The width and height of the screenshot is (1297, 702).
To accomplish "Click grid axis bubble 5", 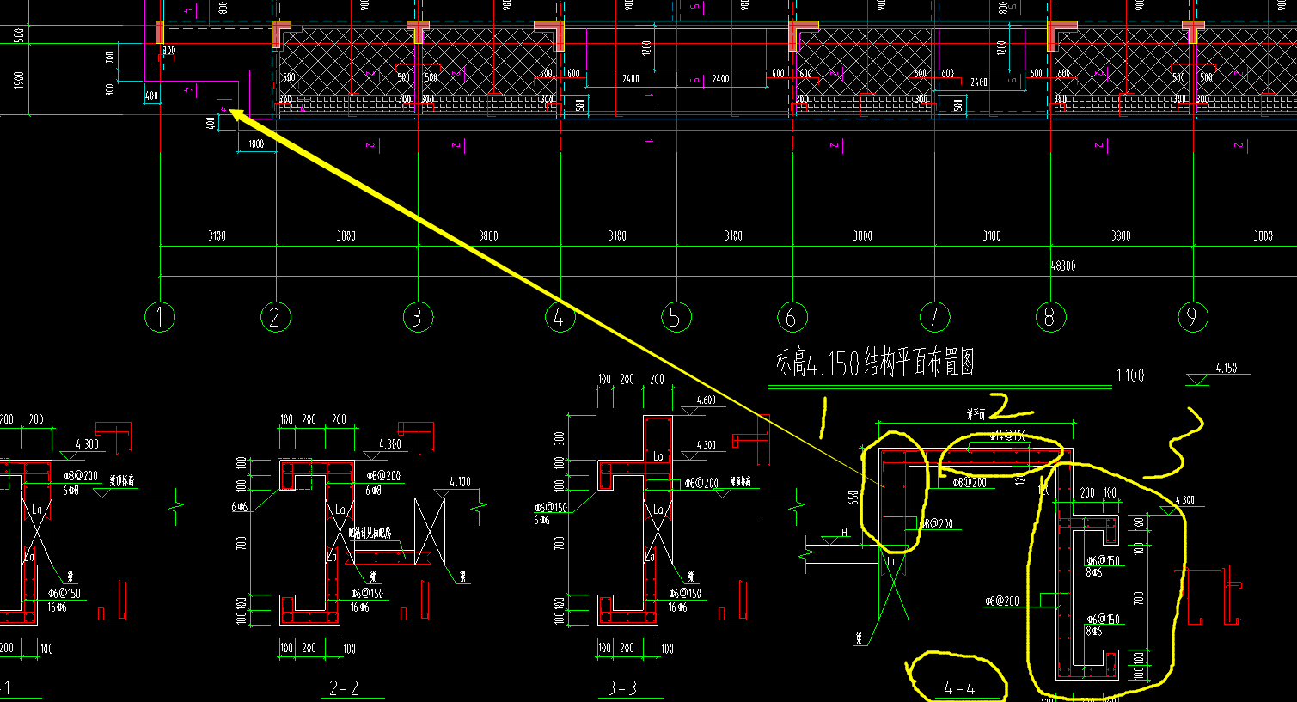I will (x=676, y=317).
